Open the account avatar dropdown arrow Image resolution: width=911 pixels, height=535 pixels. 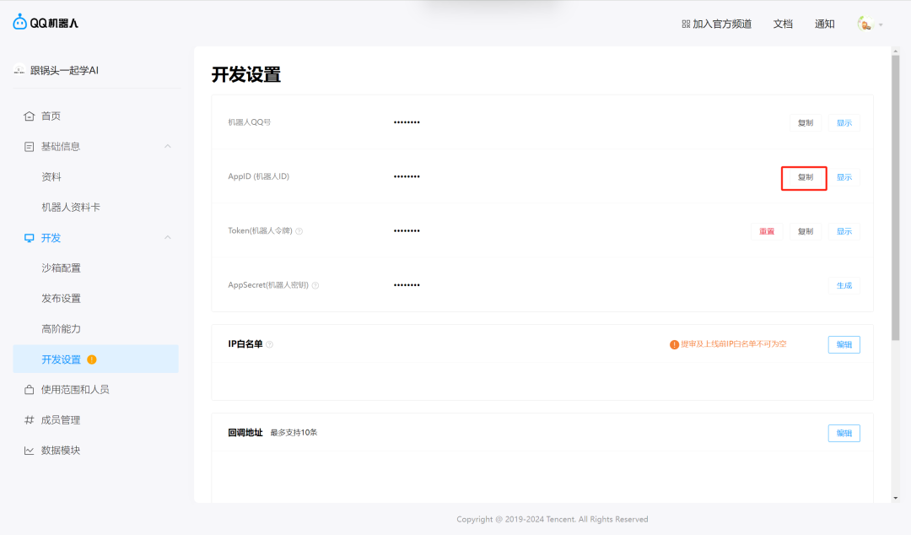(881, 24)
